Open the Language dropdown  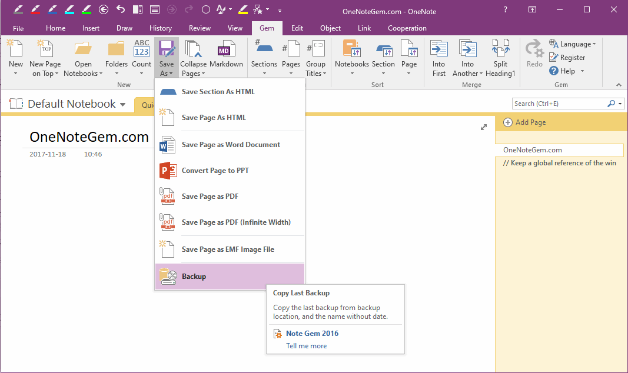click(572, 44)
